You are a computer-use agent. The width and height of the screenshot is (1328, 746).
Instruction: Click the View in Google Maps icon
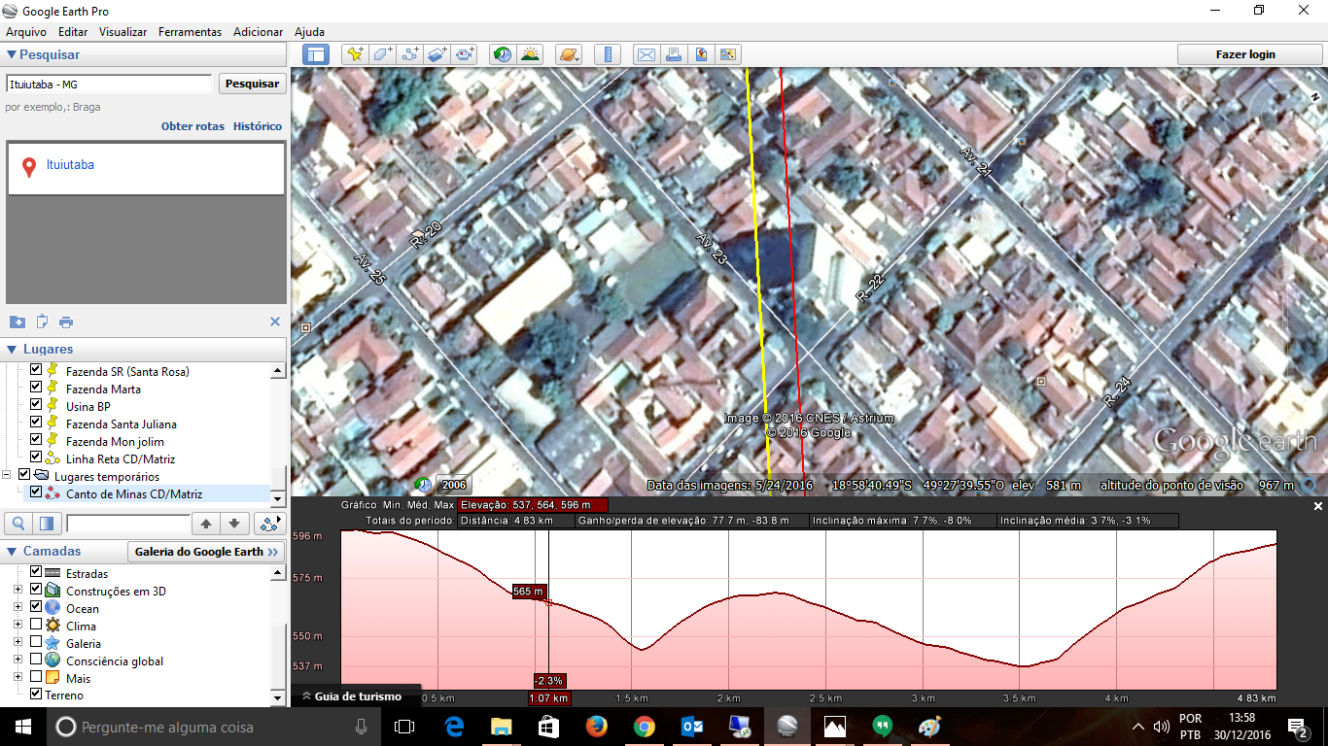[x=727, y=54]
